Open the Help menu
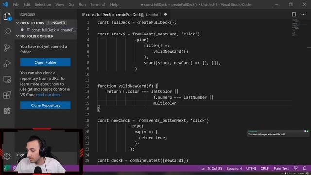 (114, 4)
